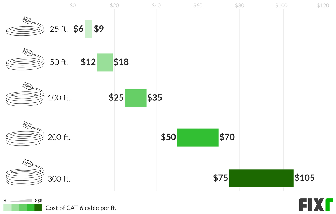Click the 200 ft. price range bar

(x=198, y=137)
